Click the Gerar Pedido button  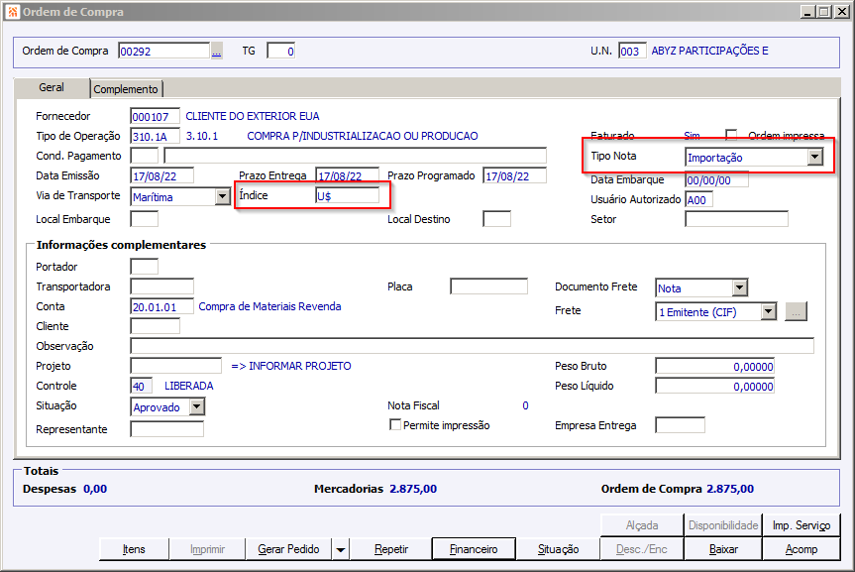(288, 549)
